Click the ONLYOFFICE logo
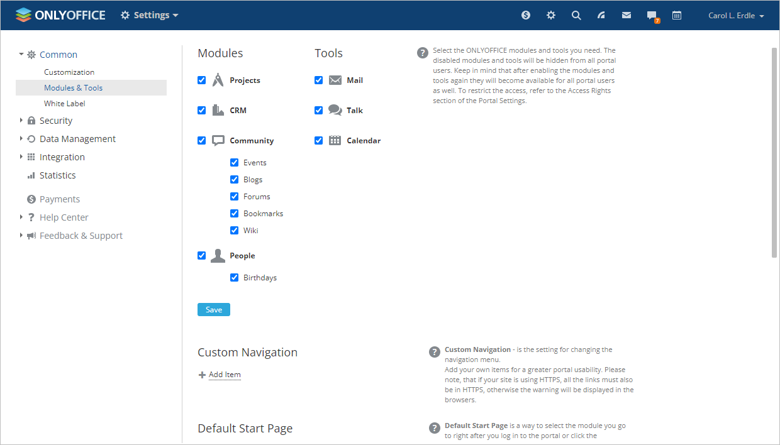The width and height of the screenshot is (780, 445). [60, 15]
